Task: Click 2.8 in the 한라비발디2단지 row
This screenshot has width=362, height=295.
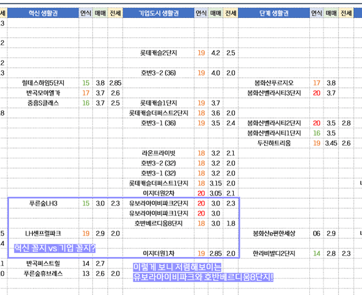Action: [331, 254]
